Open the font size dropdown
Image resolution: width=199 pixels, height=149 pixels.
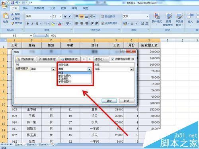(60, 16)
